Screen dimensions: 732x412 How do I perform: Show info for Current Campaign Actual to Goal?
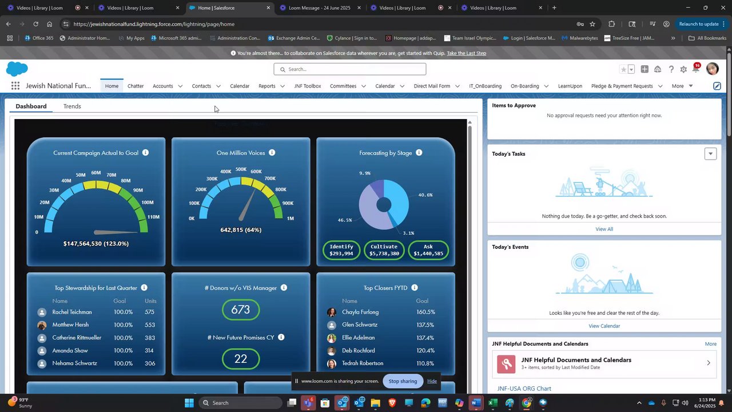146,153
